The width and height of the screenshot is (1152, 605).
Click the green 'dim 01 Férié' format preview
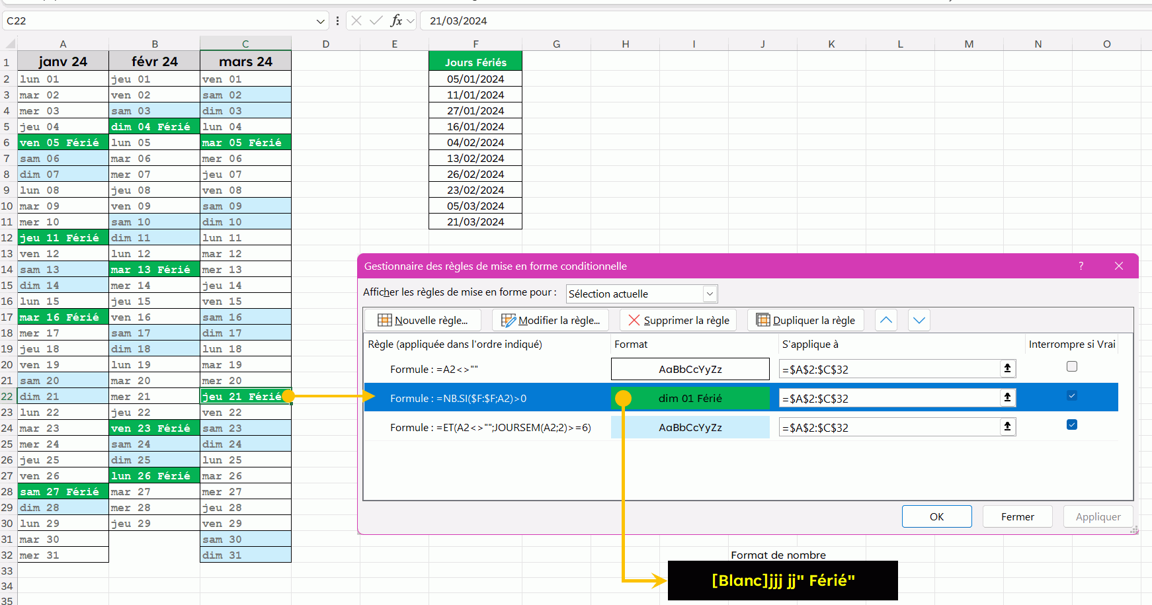(x=690, y=398)
